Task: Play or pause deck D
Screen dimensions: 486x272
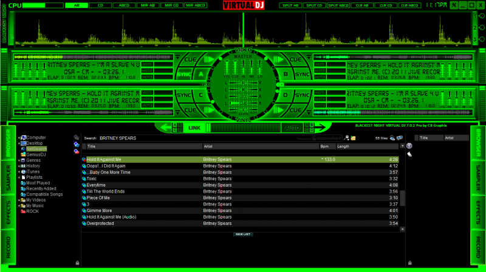Action: pos(278,110)
